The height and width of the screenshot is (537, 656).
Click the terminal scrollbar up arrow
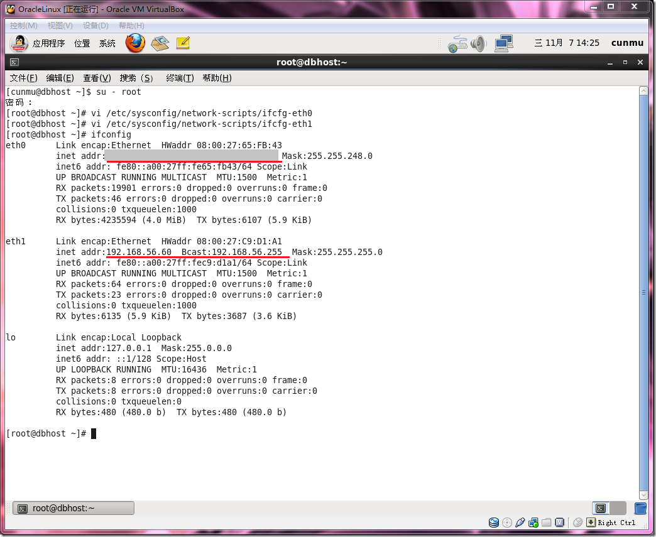pos(643,90)
